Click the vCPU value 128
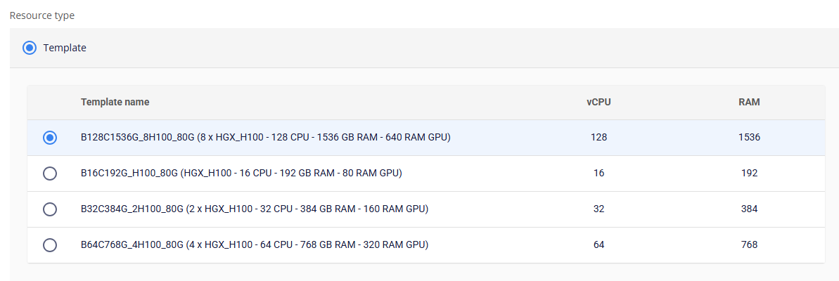 click(x=598, y=138)
